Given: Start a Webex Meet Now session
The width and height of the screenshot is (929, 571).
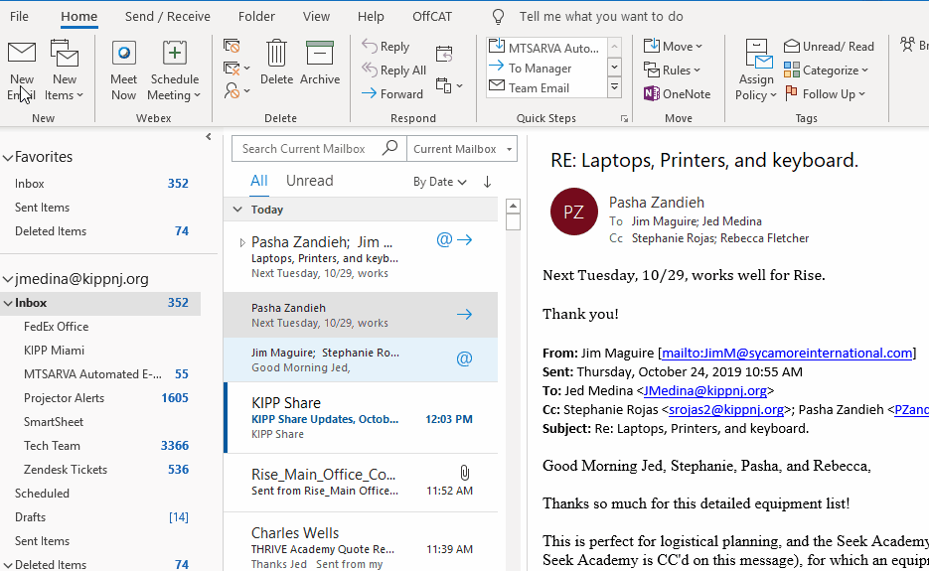Looking at the screenshot, I should (123, 69).
